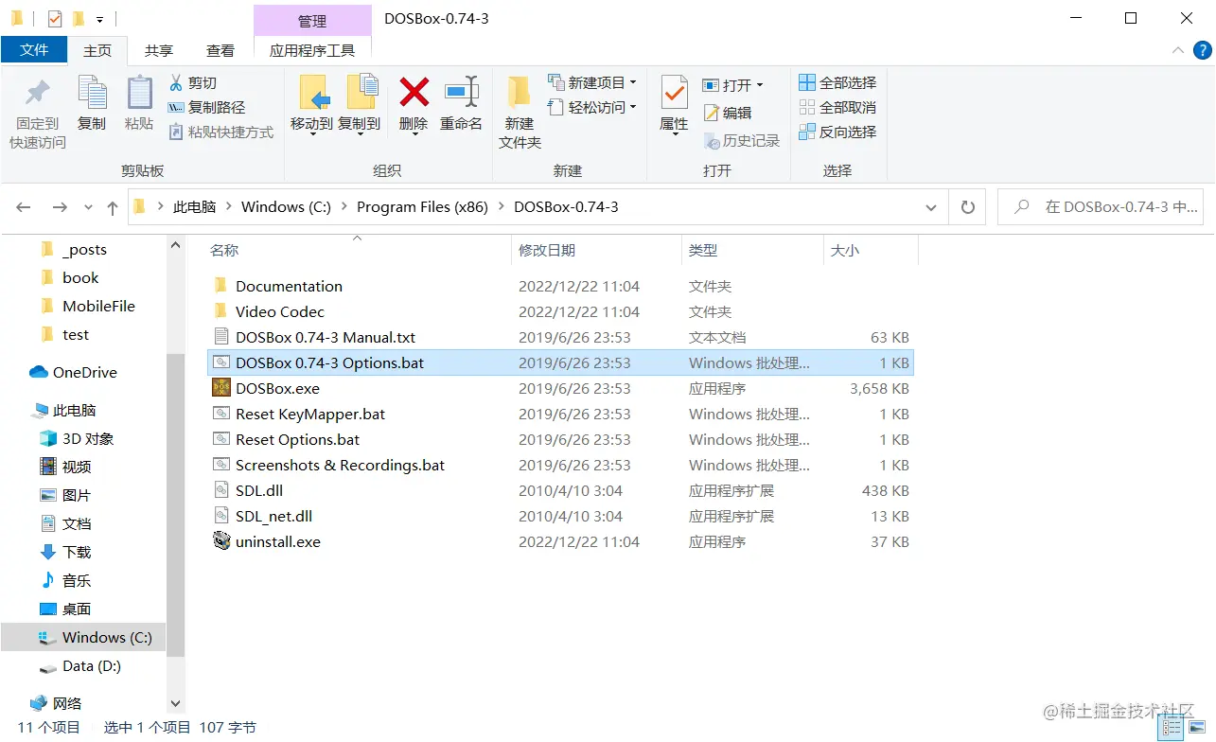Click the Cut (剪切) scissors icon
Screen dimensions: 1216x742
176,82
